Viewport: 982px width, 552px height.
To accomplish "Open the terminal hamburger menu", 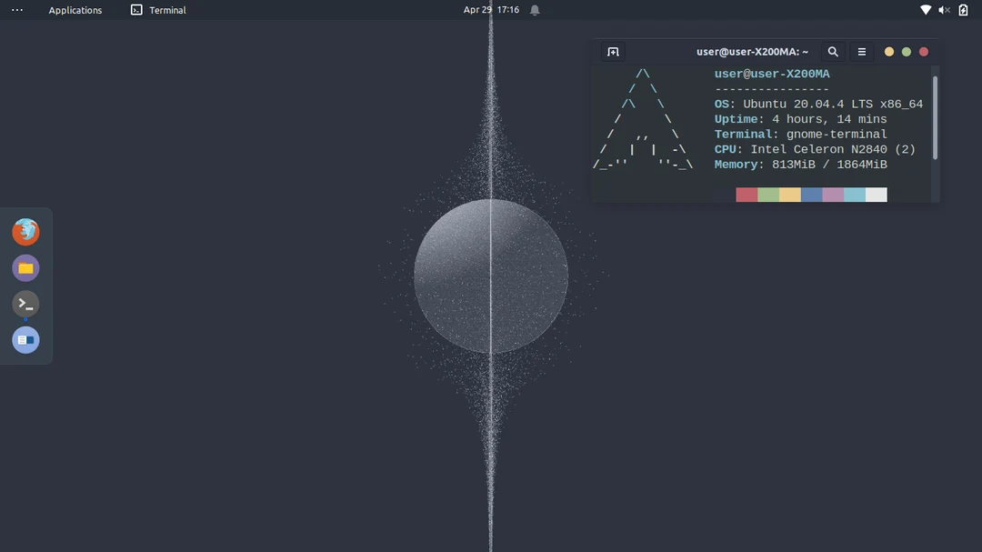I will (x=861, y=51).
